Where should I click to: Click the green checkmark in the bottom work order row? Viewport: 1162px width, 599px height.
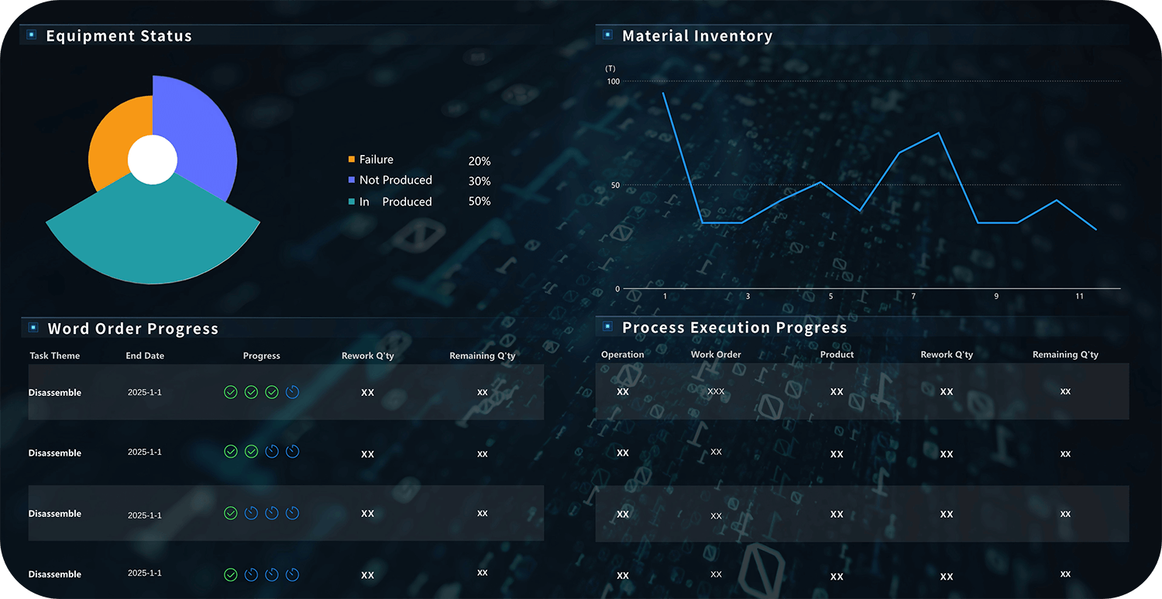(231, 574)
